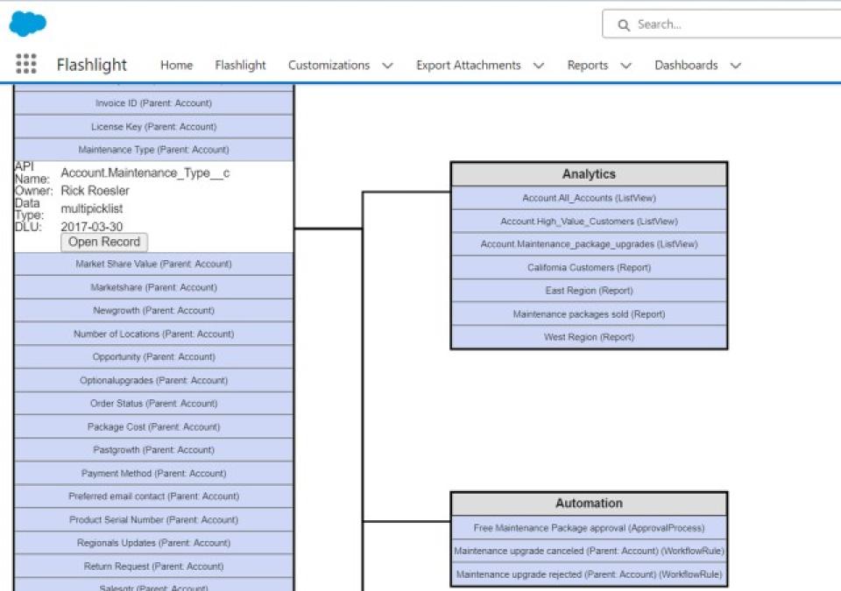841x591 pixels.
Task: Open the Customizations tab
Action: pos(329,65)
